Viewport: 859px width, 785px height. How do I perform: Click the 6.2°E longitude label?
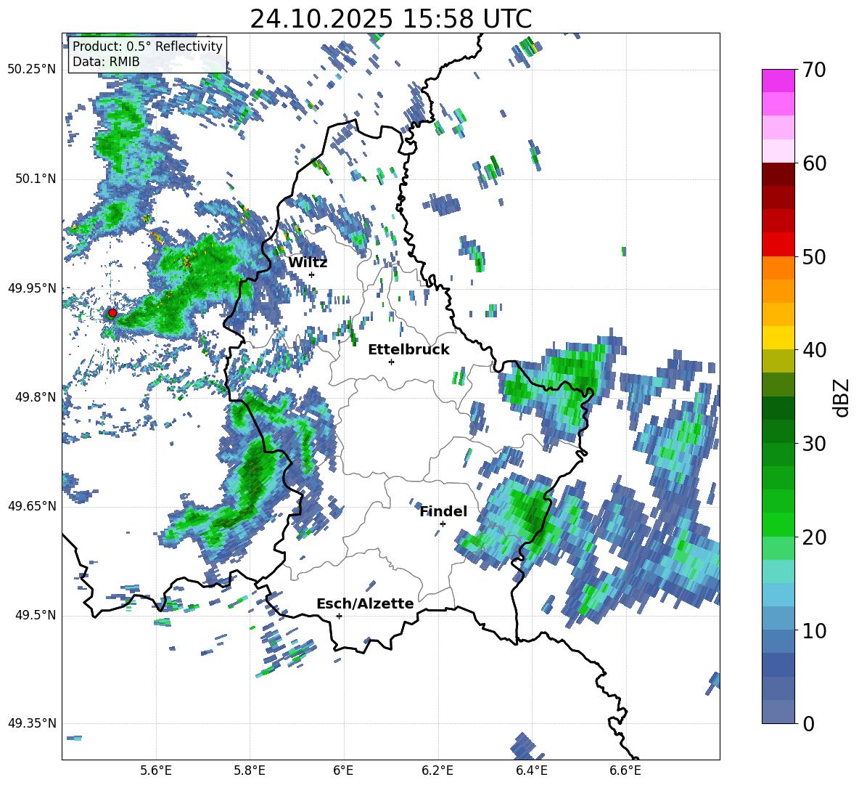click(437, 770)
